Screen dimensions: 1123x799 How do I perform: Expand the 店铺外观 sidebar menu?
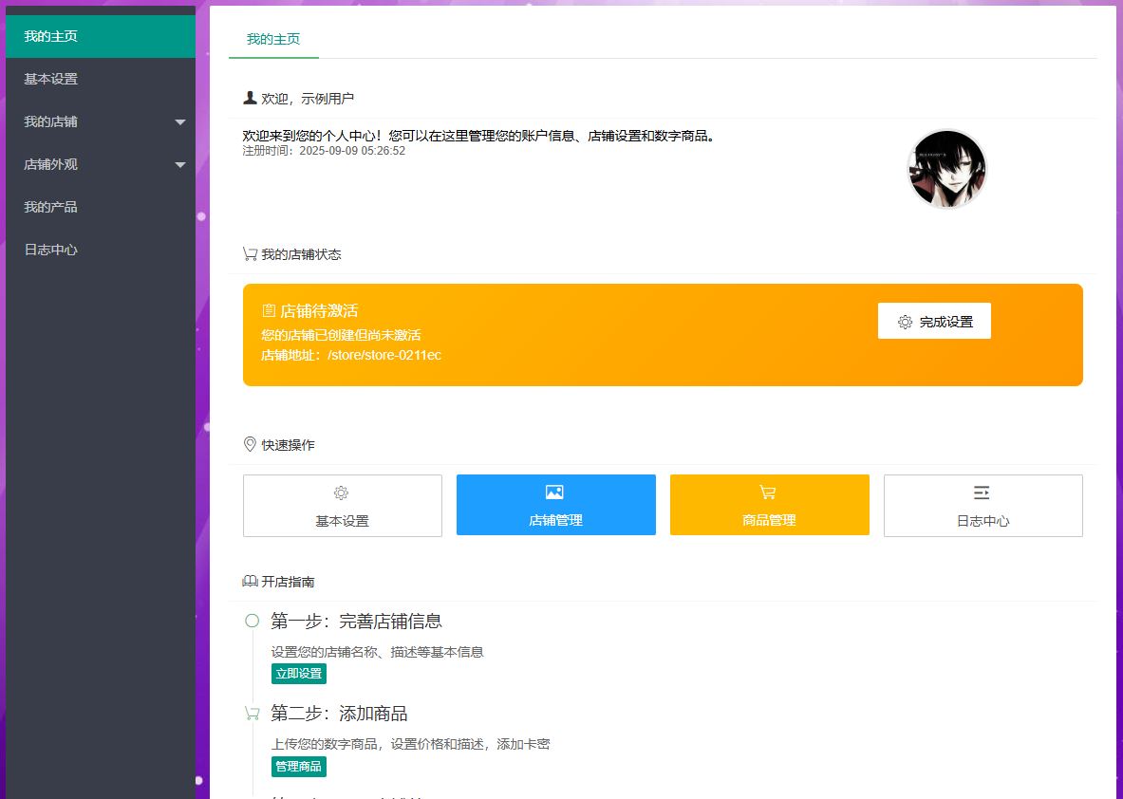(x=100, y=164)
